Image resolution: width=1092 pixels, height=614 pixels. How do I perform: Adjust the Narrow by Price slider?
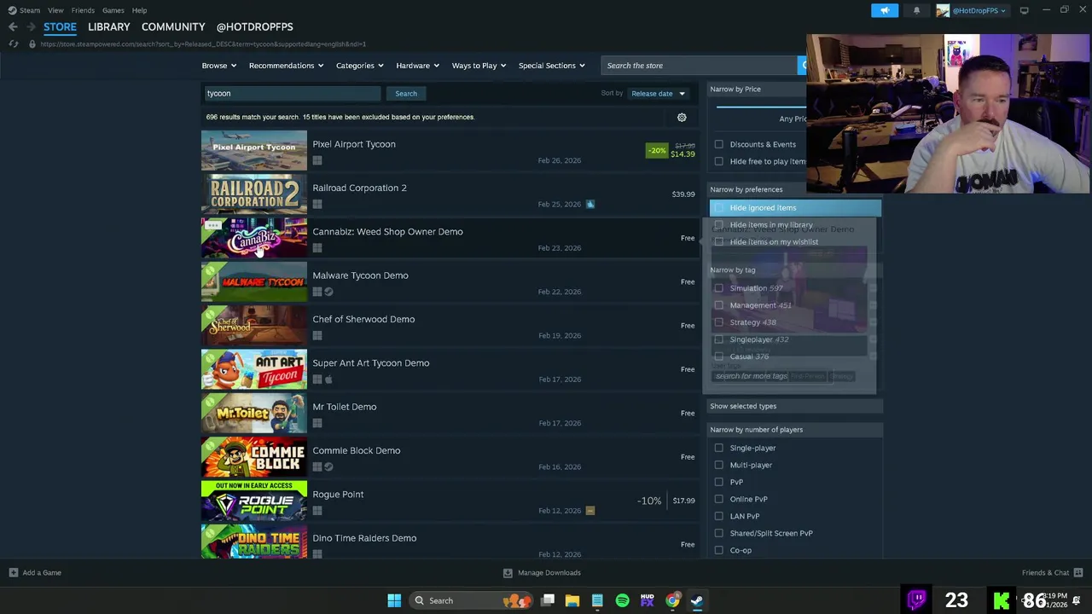tap(761, 107)
